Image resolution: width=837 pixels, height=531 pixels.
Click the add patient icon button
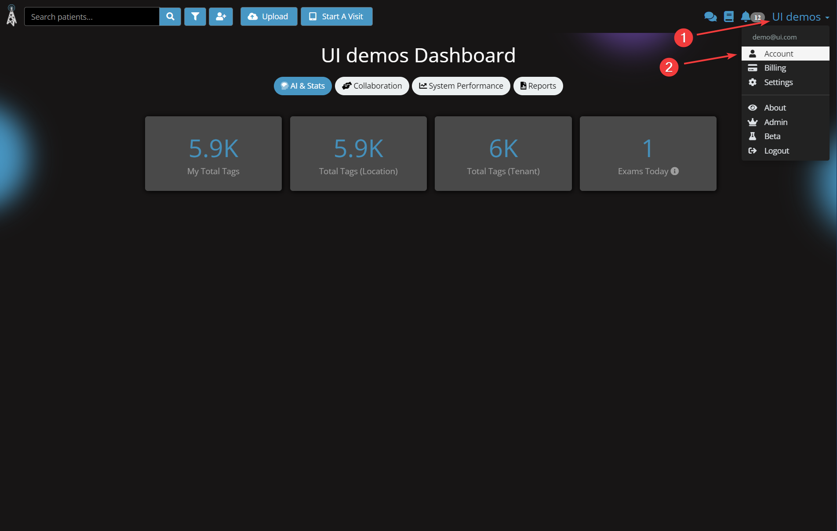pos(221,17)
